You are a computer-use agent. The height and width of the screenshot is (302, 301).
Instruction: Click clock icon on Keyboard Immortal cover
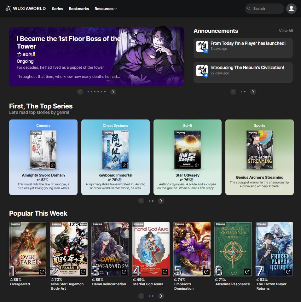[x=124, y=165]
